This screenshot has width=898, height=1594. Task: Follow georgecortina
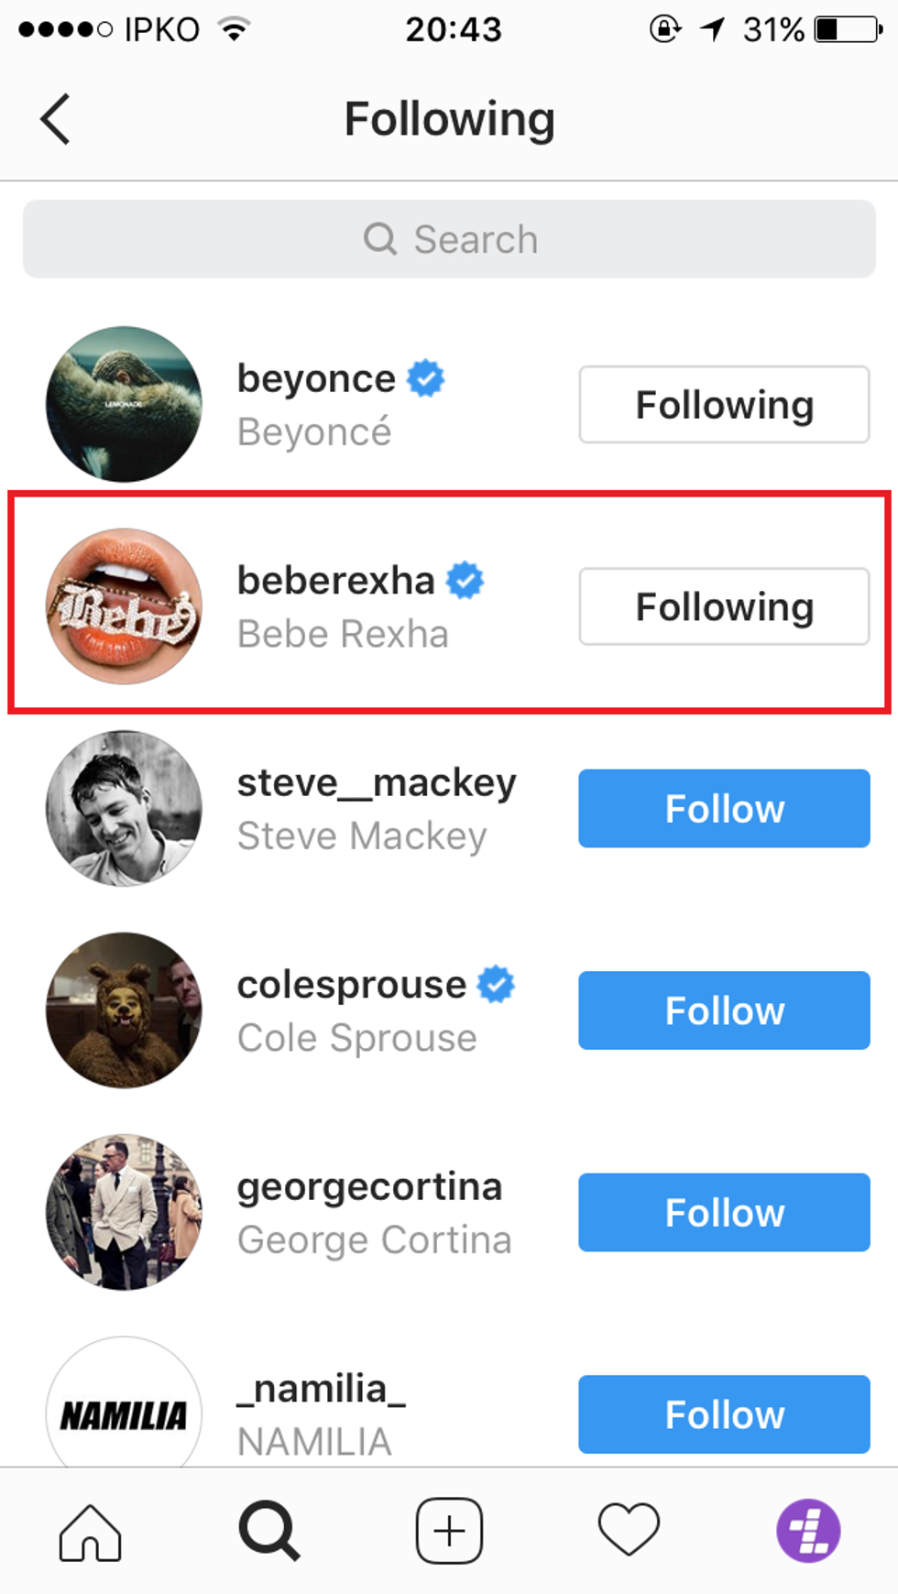724,1213
